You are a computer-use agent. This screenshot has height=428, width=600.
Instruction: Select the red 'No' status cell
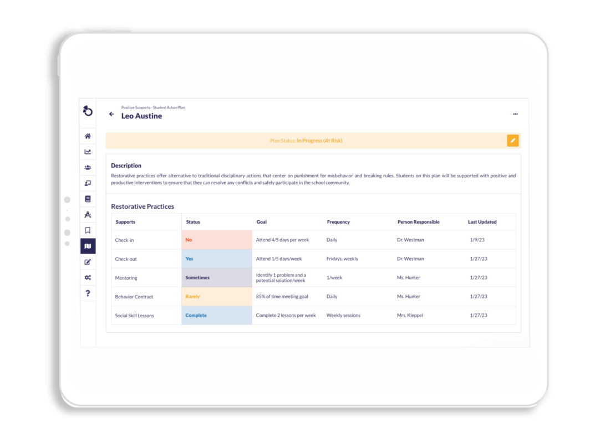[x=216, y=240]
